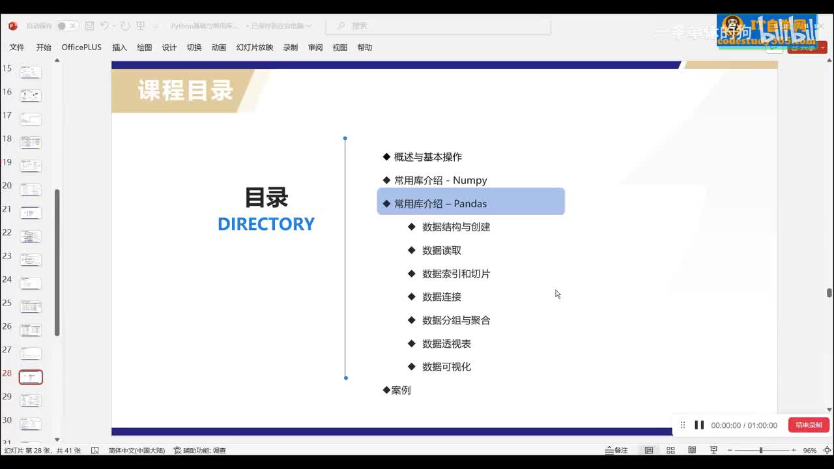This screenshot has height=469, width=834.
Task: Switch to the 动画 animations tab
Action: tap(219, 48)
